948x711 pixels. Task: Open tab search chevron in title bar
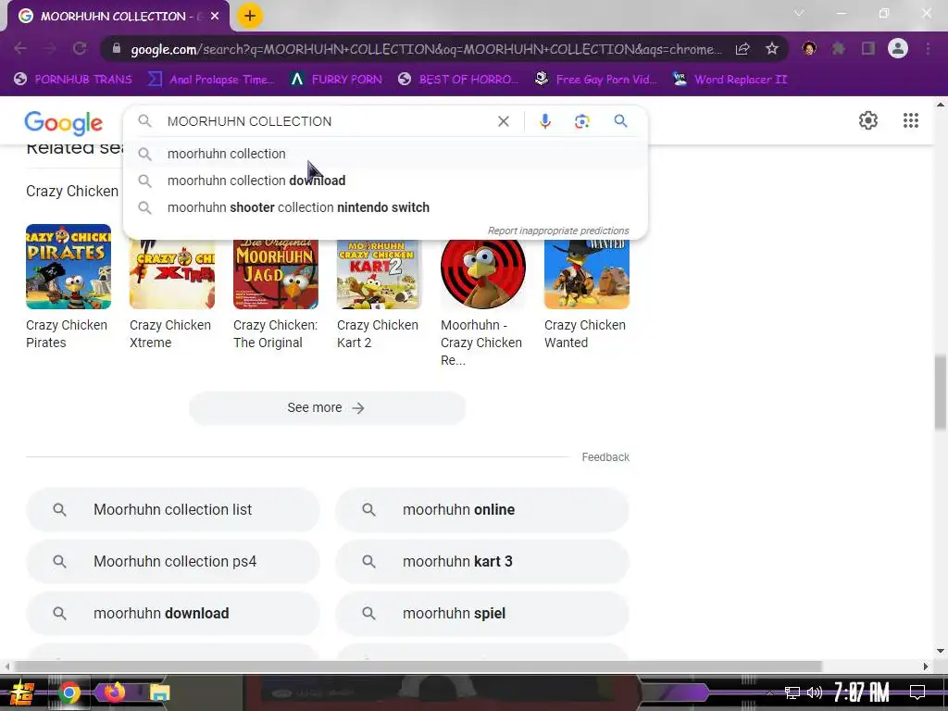(799, 13)
